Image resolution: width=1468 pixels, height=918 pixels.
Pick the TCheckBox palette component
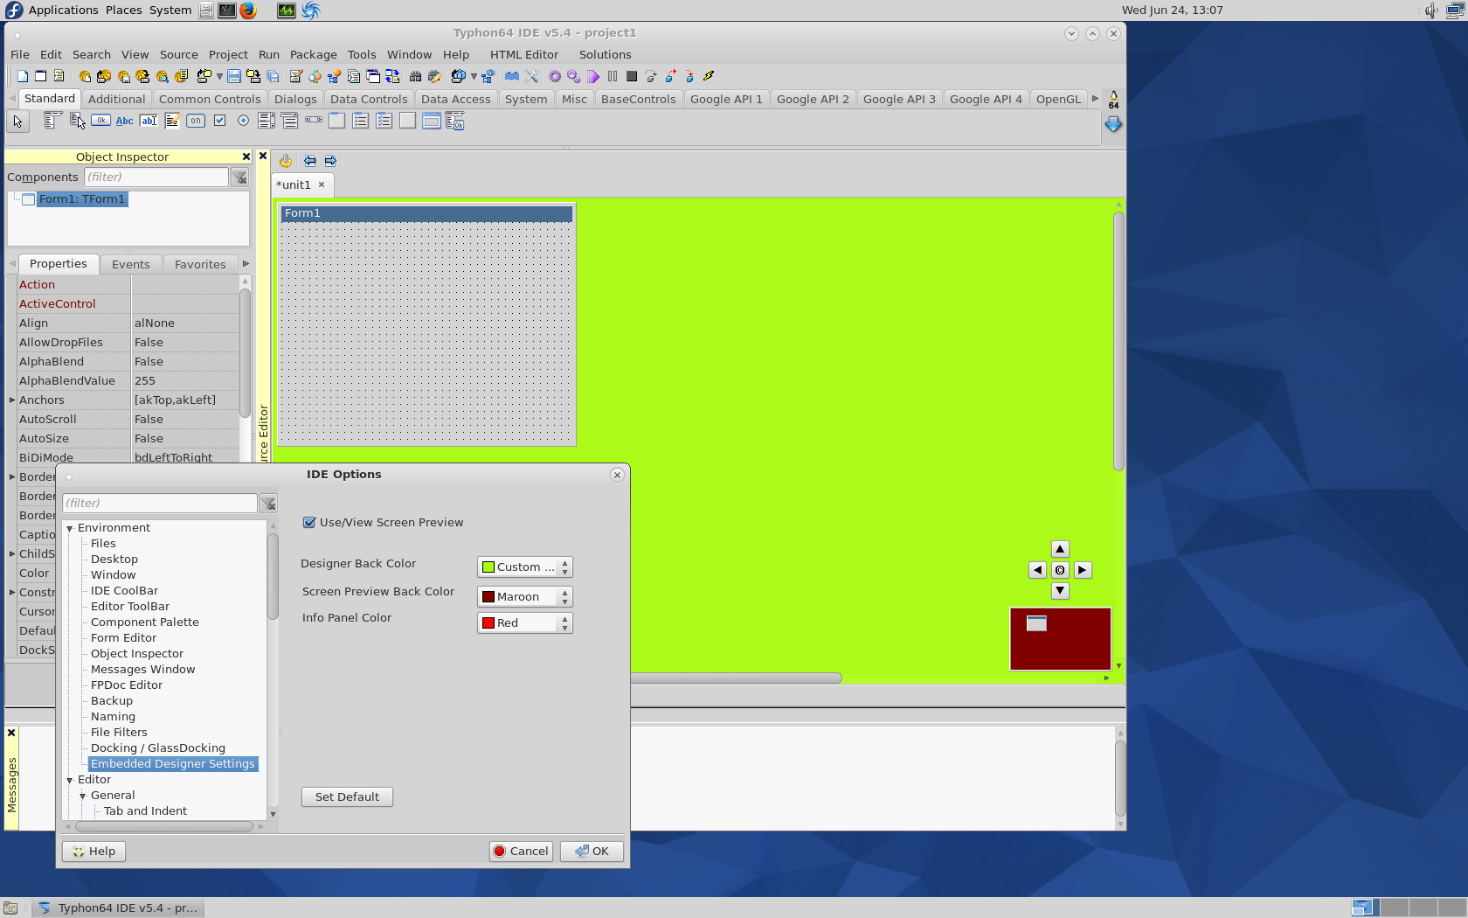point(219,121)
